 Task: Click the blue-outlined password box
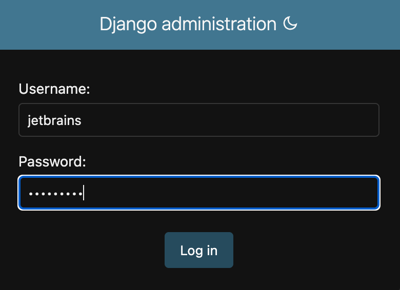pyautogui.click(x=199, y=193)
